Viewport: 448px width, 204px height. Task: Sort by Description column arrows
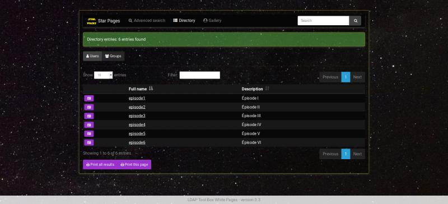coord(267,89)
